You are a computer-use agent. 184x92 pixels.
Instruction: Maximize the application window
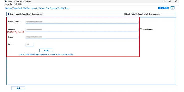pyautogui.click(x=170, y=1)
